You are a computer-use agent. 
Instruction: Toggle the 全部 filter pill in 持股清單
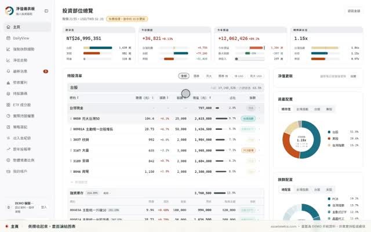(x=184, y=76)
